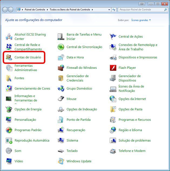Open the Opções de Indexação magnifier icon
This screenshot has width=170, height=171.
(61, 109)
